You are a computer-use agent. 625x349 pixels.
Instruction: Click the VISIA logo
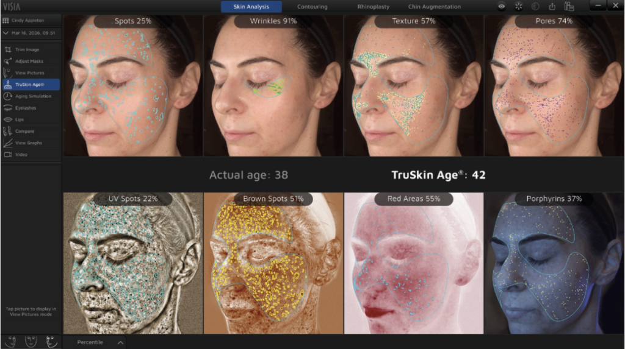coord(12,6)
